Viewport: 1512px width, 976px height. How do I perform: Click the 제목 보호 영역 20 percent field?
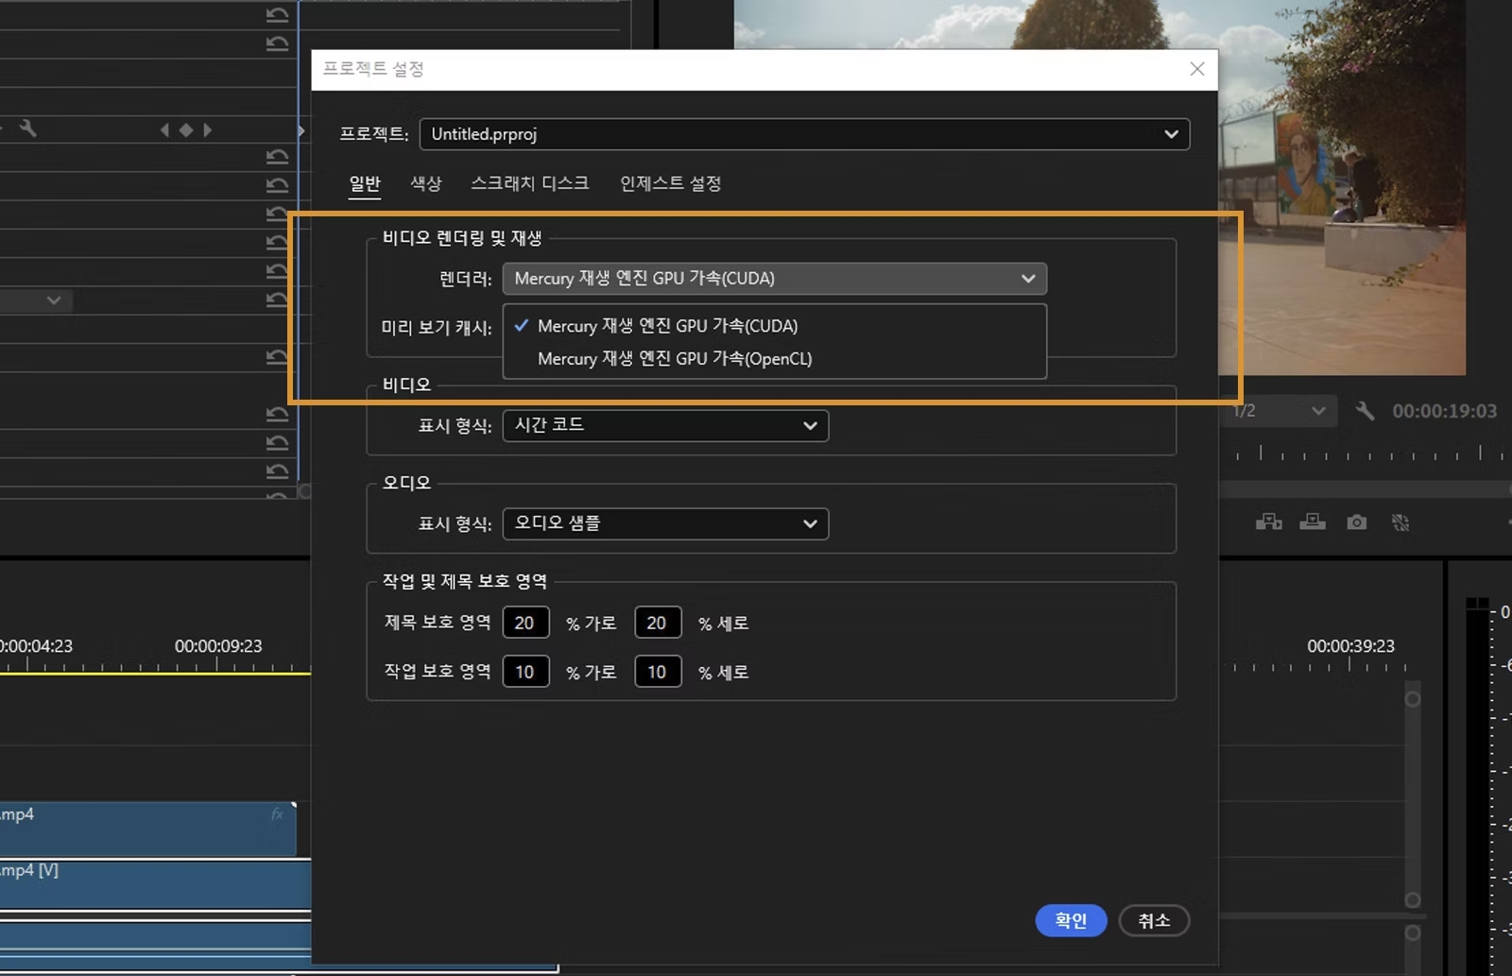pos(526,622)
